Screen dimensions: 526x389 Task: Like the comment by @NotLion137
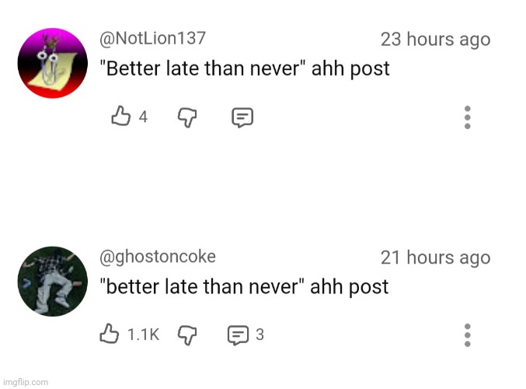pyautogui.click(x=120, y=117)
